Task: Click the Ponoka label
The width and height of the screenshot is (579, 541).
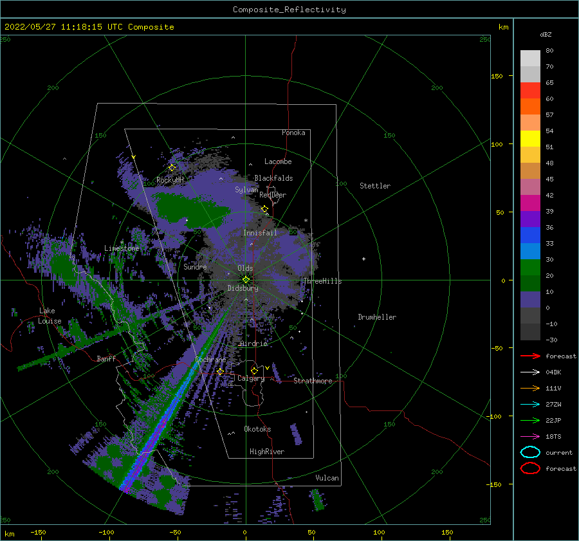Action: (293, 133)
